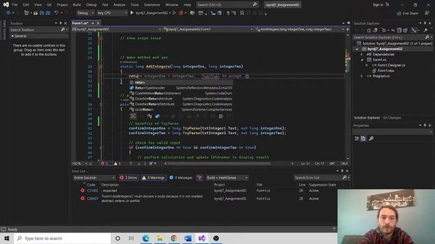Open the File menu

pos(15,5)
